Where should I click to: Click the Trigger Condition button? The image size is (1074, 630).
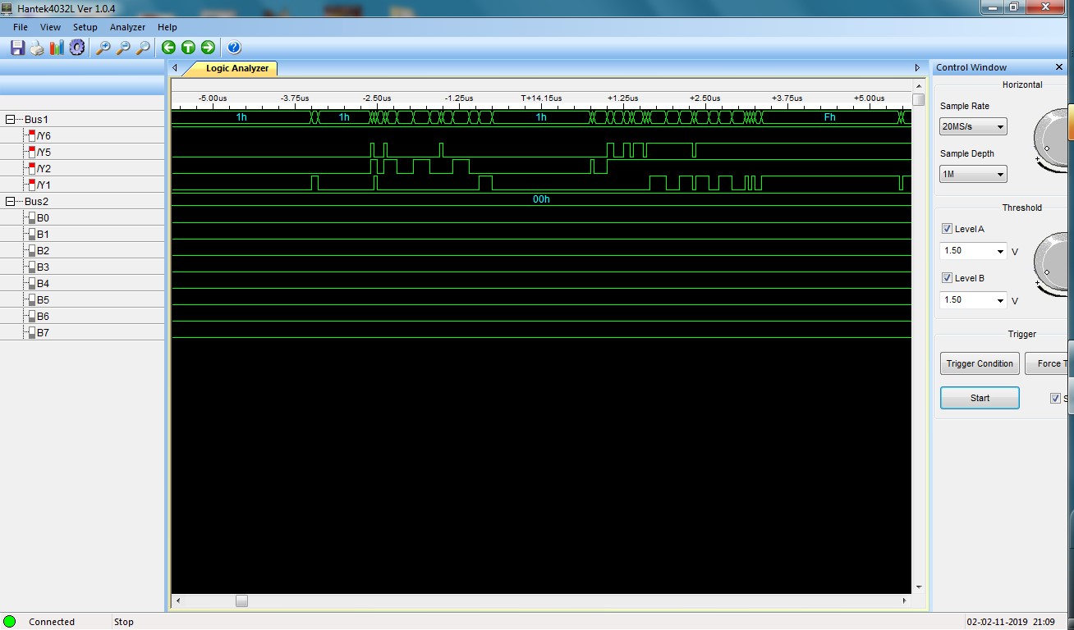coord(980,363)
